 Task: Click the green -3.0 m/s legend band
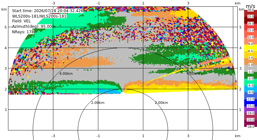click(x=251, y=79)
